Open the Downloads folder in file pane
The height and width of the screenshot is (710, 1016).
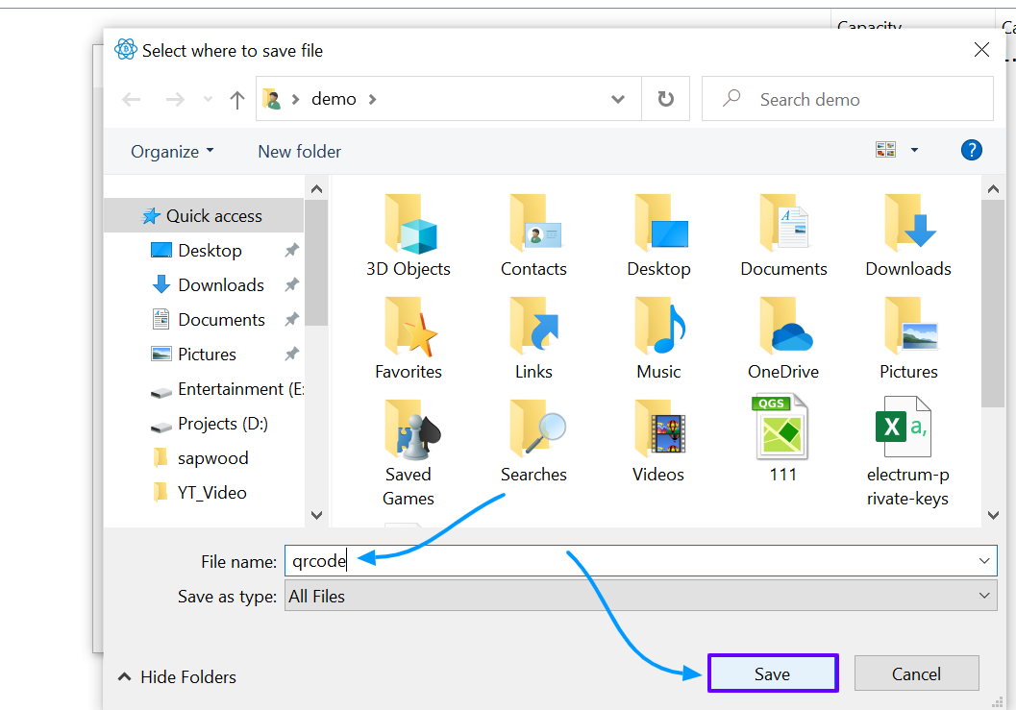point(908,235)
